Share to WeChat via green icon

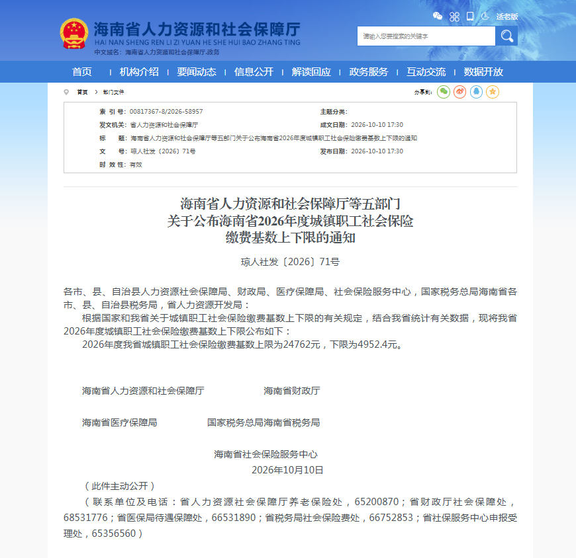tap(444, 92)
